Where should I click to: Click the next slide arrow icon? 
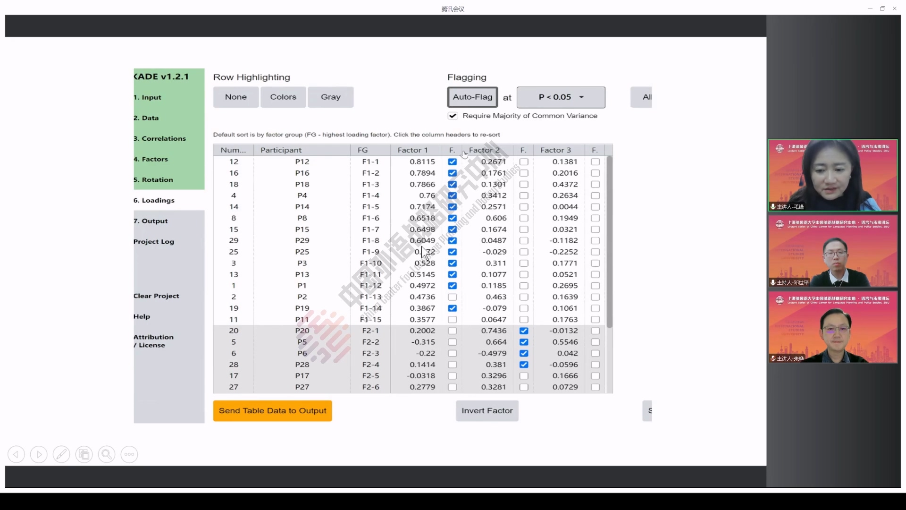point(39,454)
